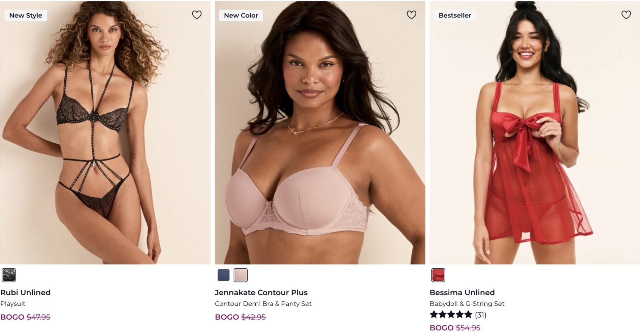The image size is (640, 333).
Task: Open the Rubi Unlined product title
Action: pyautogui.click(x=26, y=293)
